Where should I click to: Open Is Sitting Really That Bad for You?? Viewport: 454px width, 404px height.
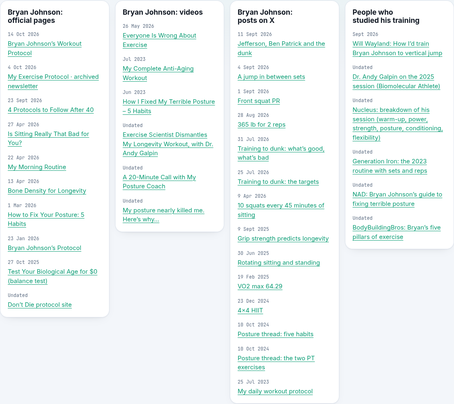[48, 138]
